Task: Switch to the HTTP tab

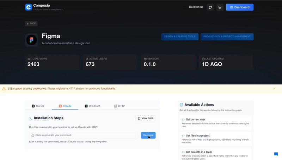Action: [119, 106]
